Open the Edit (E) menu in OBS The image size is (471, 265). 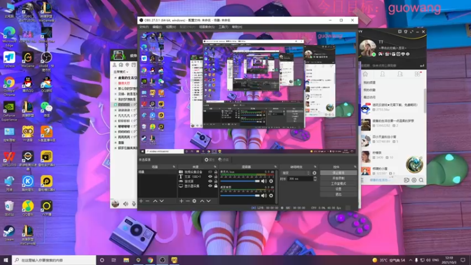(157, 27)
